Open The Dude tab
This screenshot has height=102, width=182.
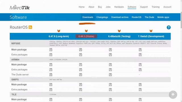coord(149,17)
